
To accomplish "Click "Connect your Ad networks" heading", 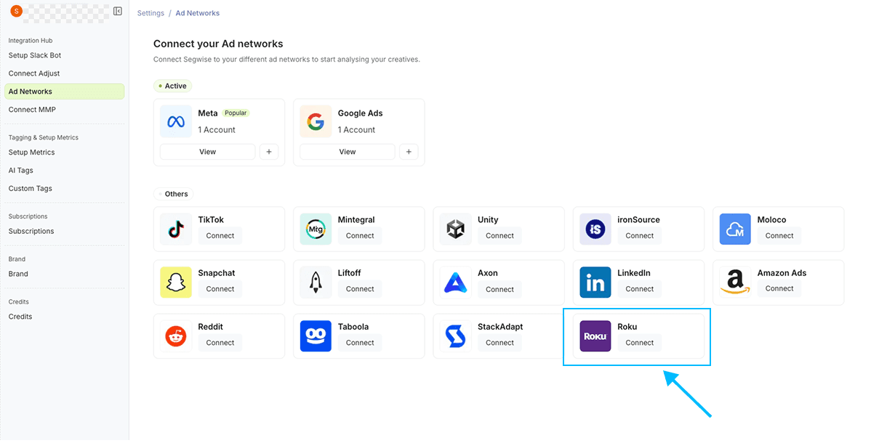I will (x=218, y=44).
